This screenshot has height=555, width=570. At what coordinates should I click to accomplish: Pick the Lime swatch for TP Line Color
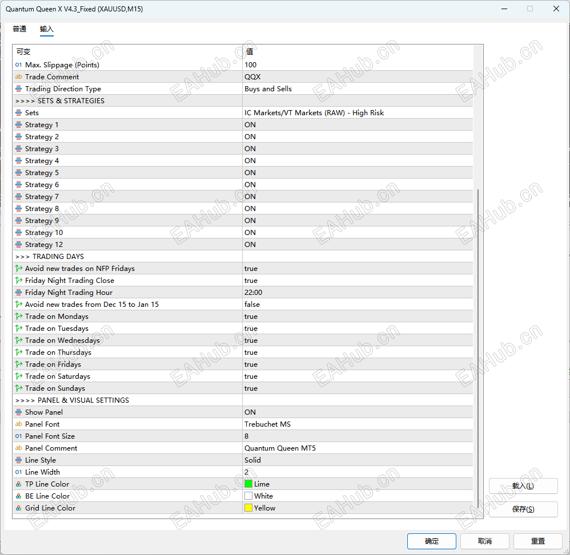pyautogui.click(x=248, y=484)
